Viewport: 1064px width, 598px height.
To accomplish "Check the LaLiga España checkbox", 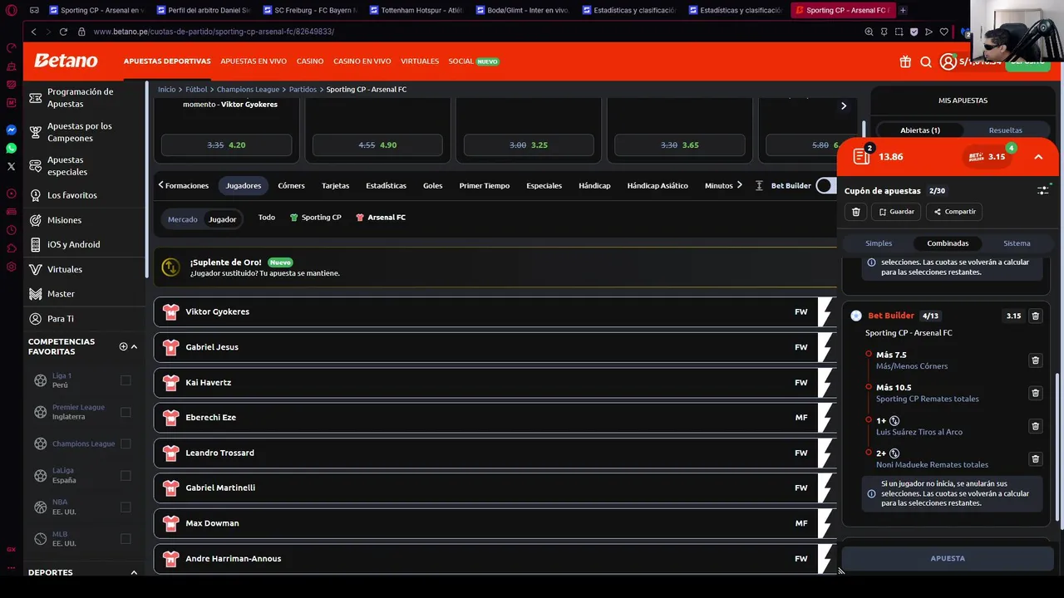I will click(126, 475).
